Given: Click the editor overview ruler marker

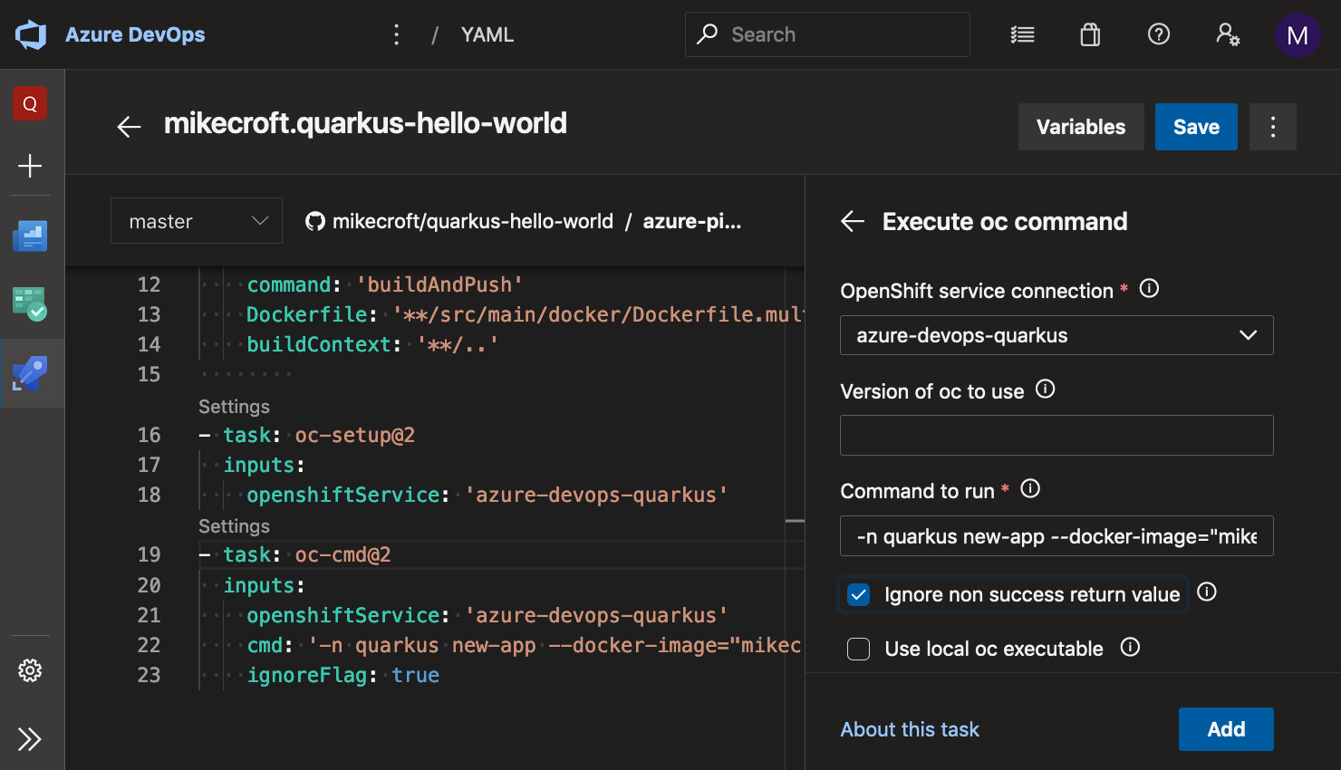Looking at the screenshot, I should coord(795,521).
